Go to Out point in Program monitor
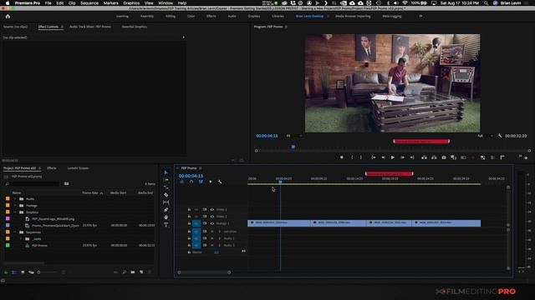This screenshot has width=535, height=300. [x=412, y=157]
